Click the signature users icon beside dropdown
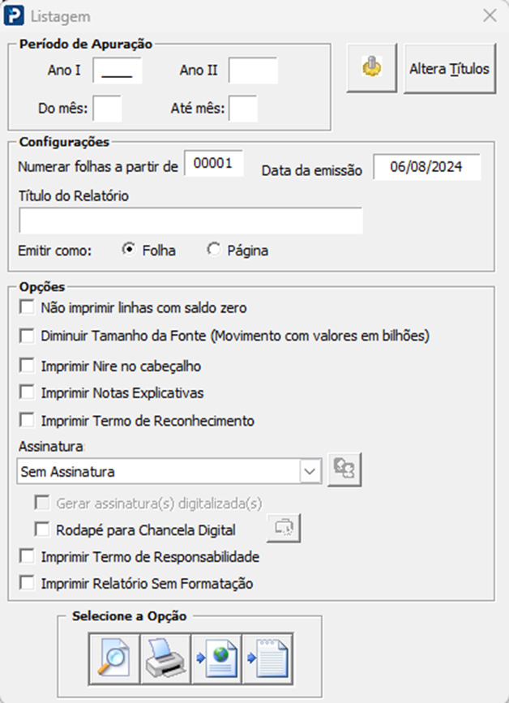 pyautogui.click(x=344, y=469)
